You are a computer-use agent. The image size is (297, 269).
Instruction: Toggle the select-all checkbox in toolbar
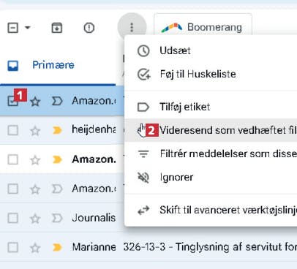(13, 28)
